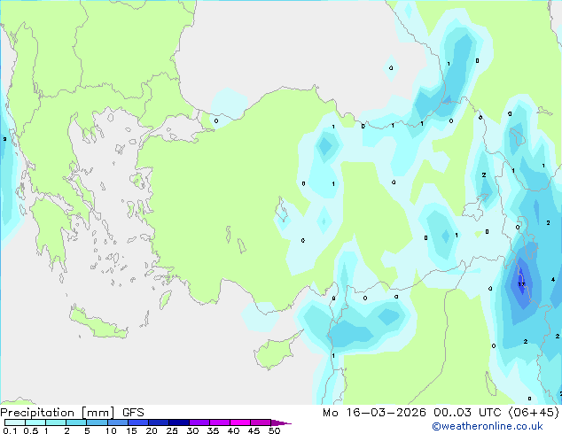
Task: Click the legend value "40"
Action: (233, 430)
